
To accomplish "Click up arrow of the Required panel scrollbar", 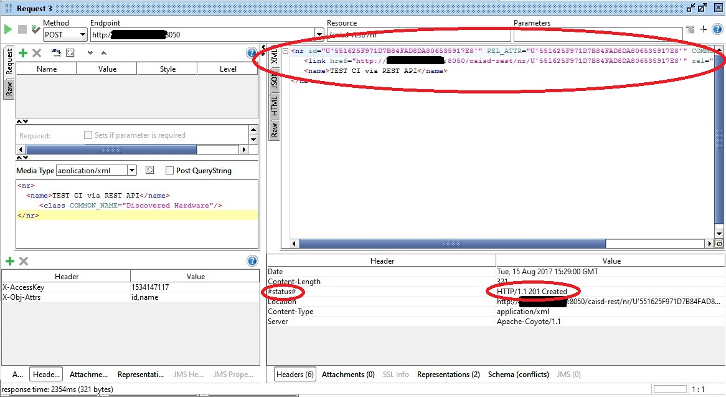I will click(253, 130).
